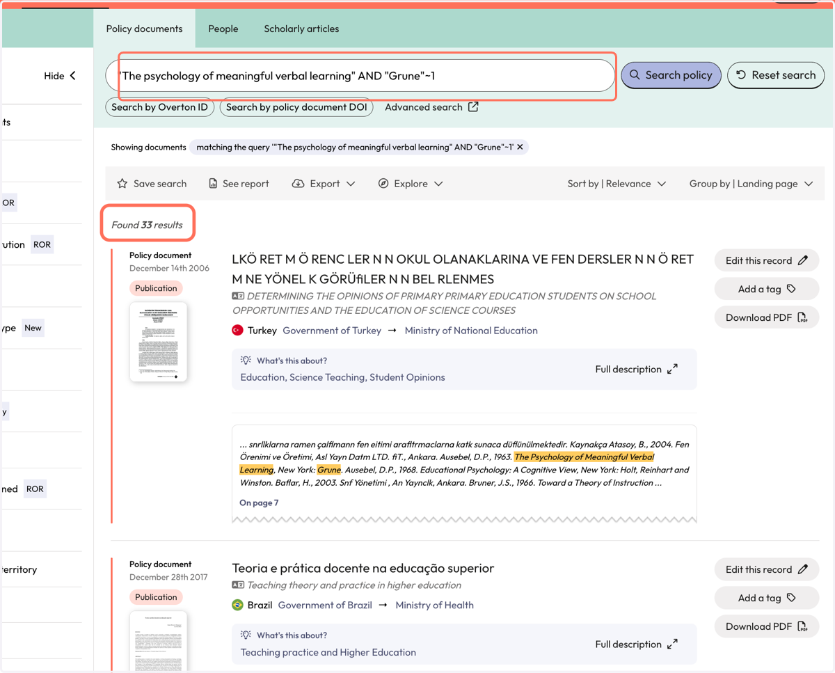Click See report
Viewport: 835px width, 673px height.
(x=239, y=184)
